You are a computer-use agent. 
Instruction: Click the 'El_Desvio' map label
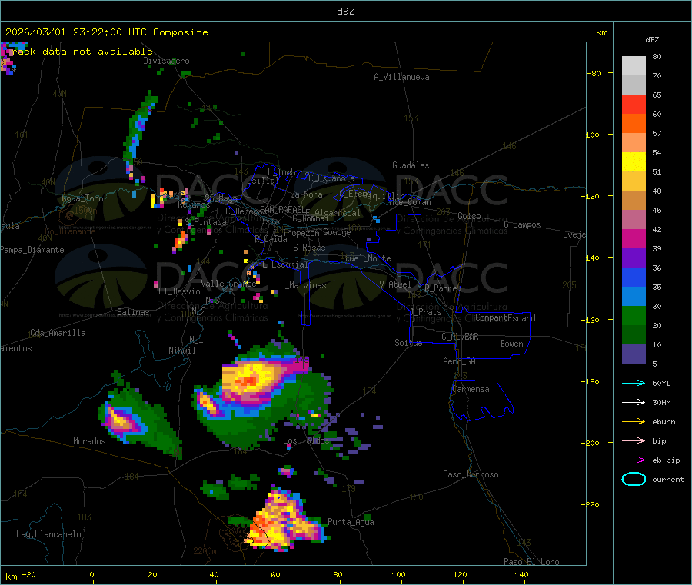pos(180,291)
